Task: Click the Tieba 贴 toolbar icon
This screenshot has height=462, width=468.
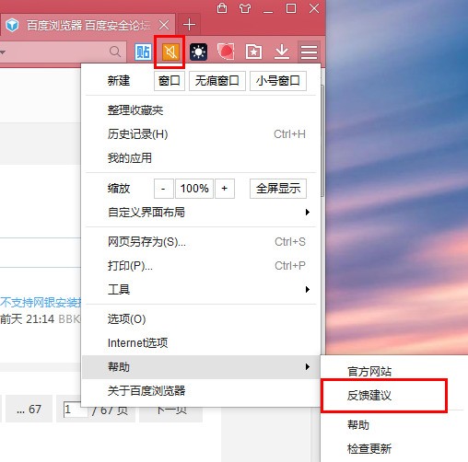Action: [x=143, y=52]
